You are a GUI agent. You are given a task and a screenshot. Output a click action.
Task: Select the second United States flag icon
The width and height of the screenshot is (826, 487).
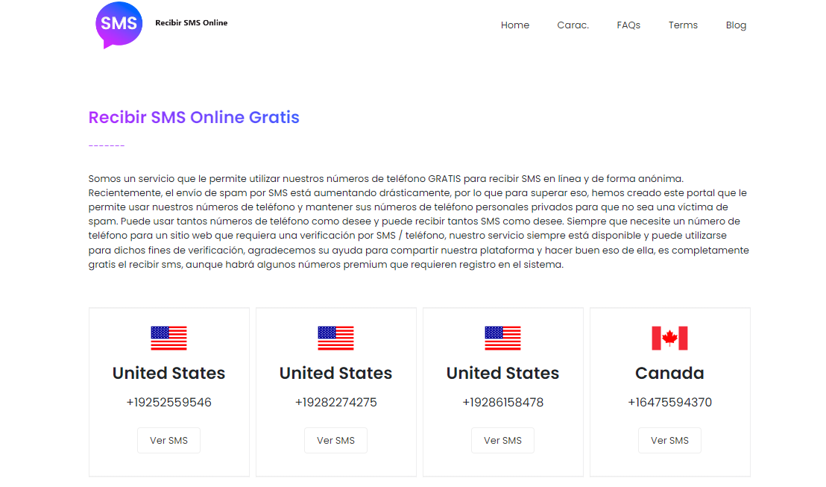(335, 337)
